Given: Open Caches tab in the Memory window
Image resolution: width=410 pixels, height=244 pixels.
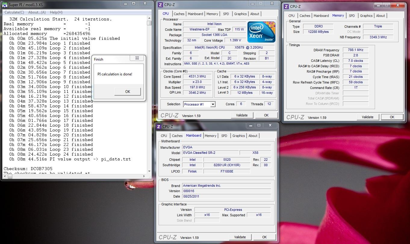Looking at the screenshot, I should tap(305, 16).
